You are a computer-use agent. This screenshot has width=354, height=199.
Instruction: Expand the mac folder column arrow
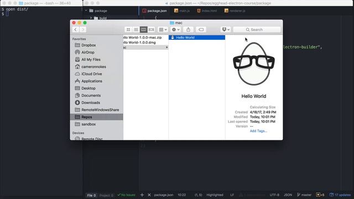click(x=167, y=47)
